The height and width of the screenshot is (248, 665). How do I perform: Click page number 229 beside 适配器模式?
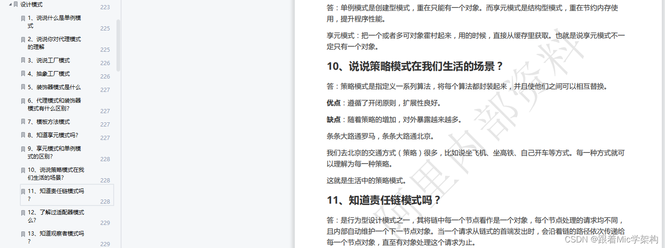[x=105, y=223]
